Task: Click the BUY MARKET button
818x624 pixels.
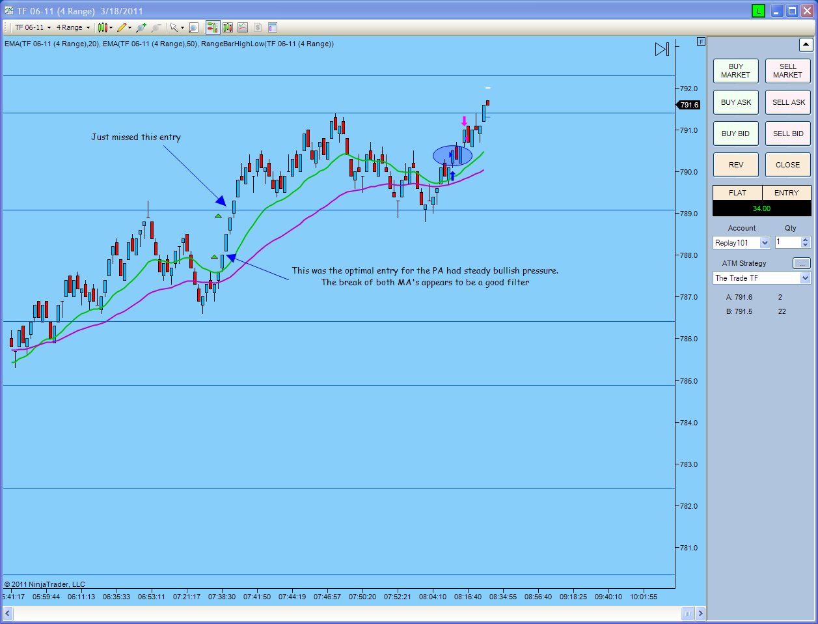Action: (x=735, y=71)
